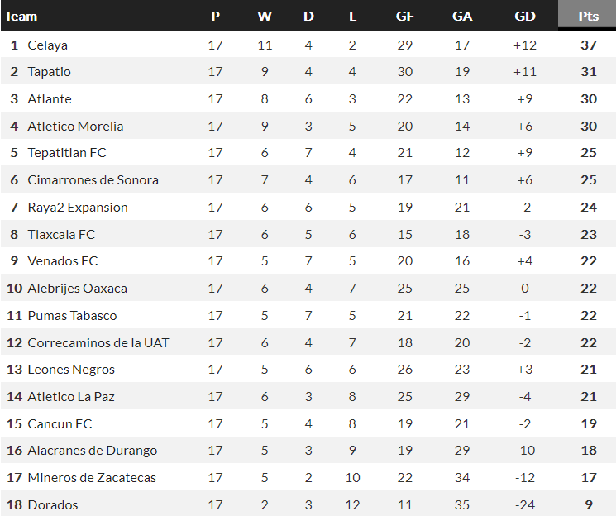The width and height of the screenshot is (616, 516).
Task: Open the Celaya team link
Action: tap(47, 45)
